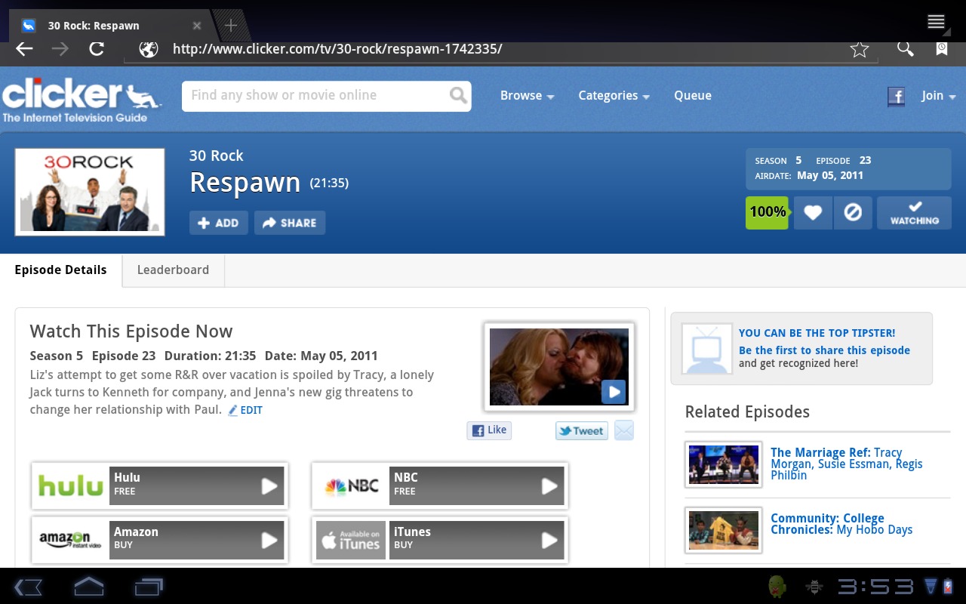Viewport: 966px width, 604px height.
Task: Open browser search with the magnifier icon
Action: coord(905,49)
